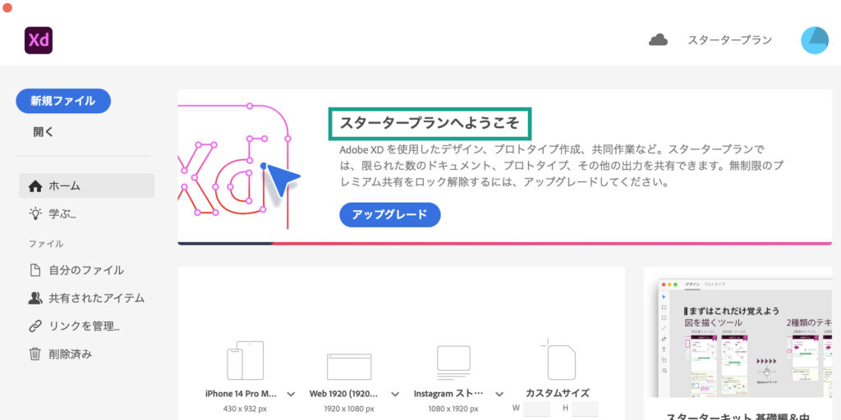Select the custom size artboard icon
This screenshot has width=841, height=420.
558,360
